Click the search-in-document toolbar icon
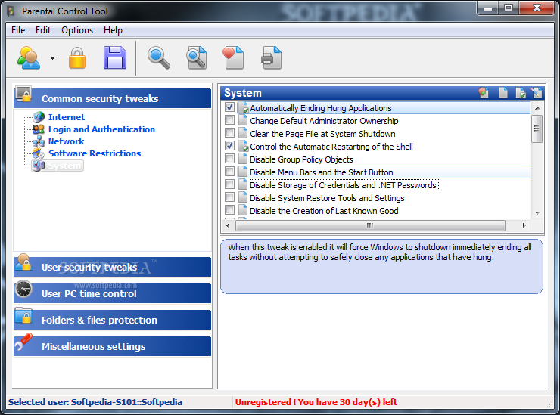Image resolution: width=560 pixels, height=415 pixels. point(197,57)
